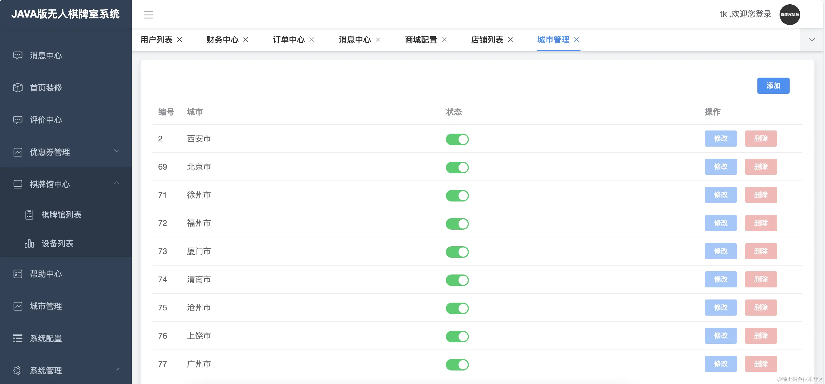Expand the 优惠券管理 menu section
Screen dimensions: 825x384
[117, 151]
